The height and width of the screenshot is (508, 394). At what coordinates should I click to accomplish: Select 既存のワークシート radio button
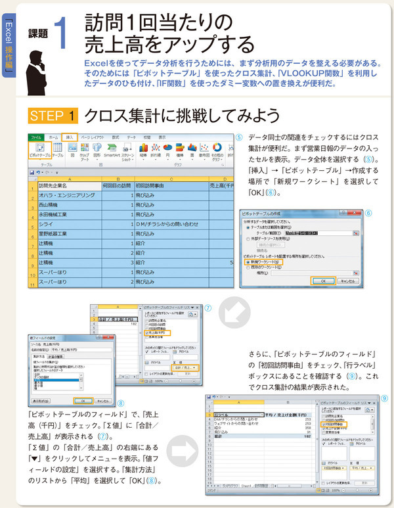tap(248, 267)
